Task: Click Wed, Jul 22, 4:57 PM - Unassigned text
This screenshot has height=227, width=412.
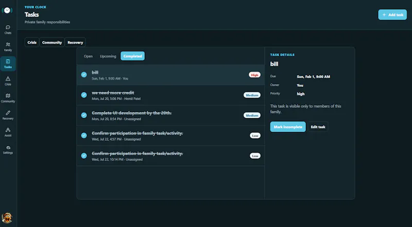Action: tap(116, 139)
